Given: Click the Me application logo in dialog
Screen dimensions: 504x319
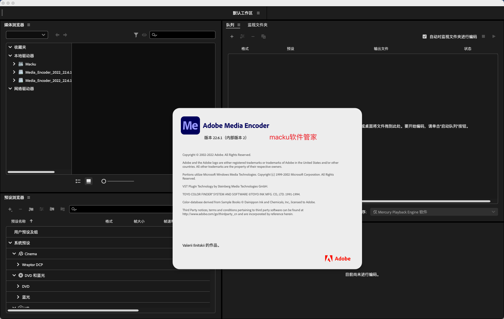Looking at the screenshot, I should point(190,126).
